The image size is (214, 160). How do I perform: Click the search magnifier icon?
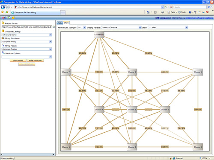(209, 7)
